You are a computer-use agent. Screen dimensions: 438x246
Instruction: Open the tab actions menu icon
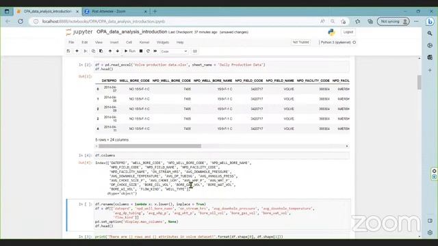(x=7, y=12)
